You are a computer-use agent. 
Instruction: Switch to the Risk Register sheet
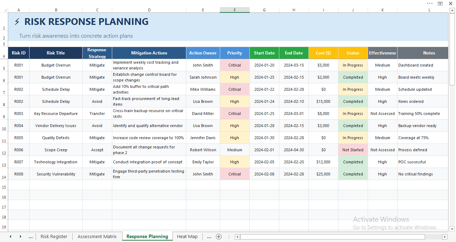coord(54,237)
